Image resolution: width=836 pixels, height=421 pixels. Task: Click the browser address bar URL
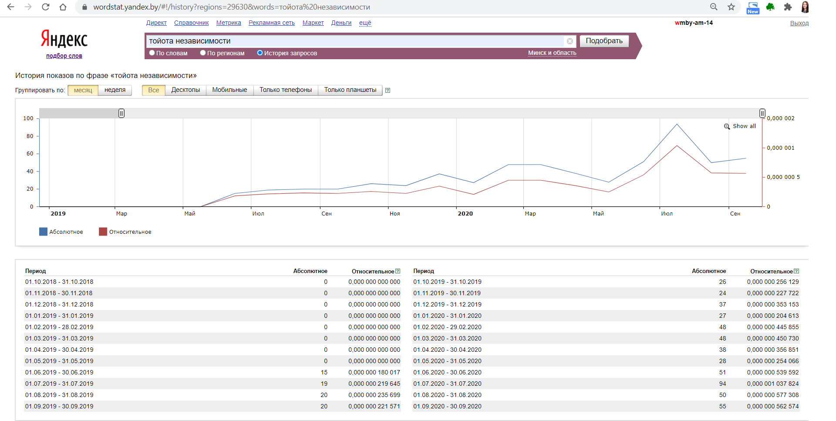[232, 7]
